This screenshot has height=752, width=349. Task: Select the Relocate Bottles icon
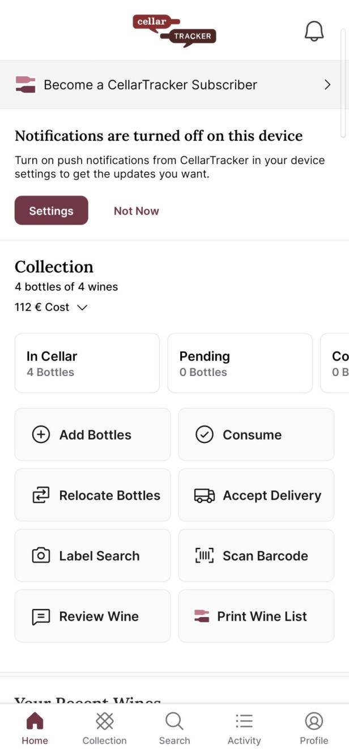(40, 495)
